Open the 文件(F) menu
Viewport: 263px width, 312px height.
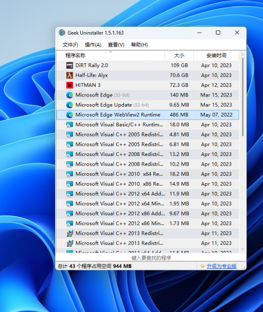[x=70, y=45]
